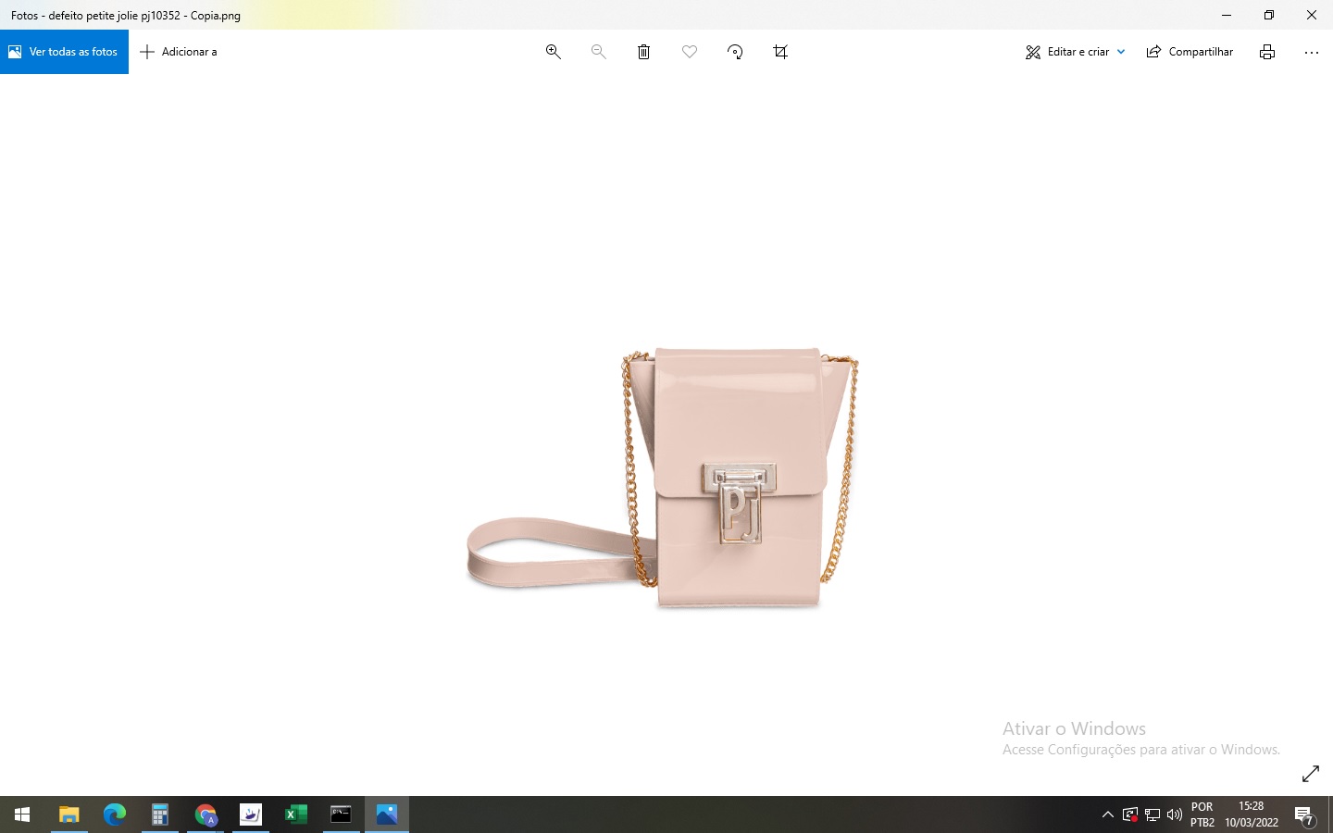Screen dimensions: 1333x833
Task: Click the print icon
Action: [x=1267, y=52]
